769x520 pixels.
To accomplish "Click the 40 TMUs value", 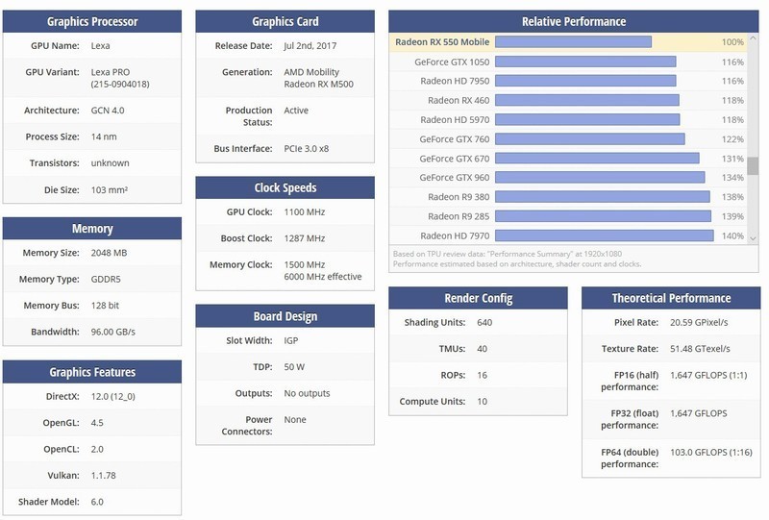I will tap(483, 349).
